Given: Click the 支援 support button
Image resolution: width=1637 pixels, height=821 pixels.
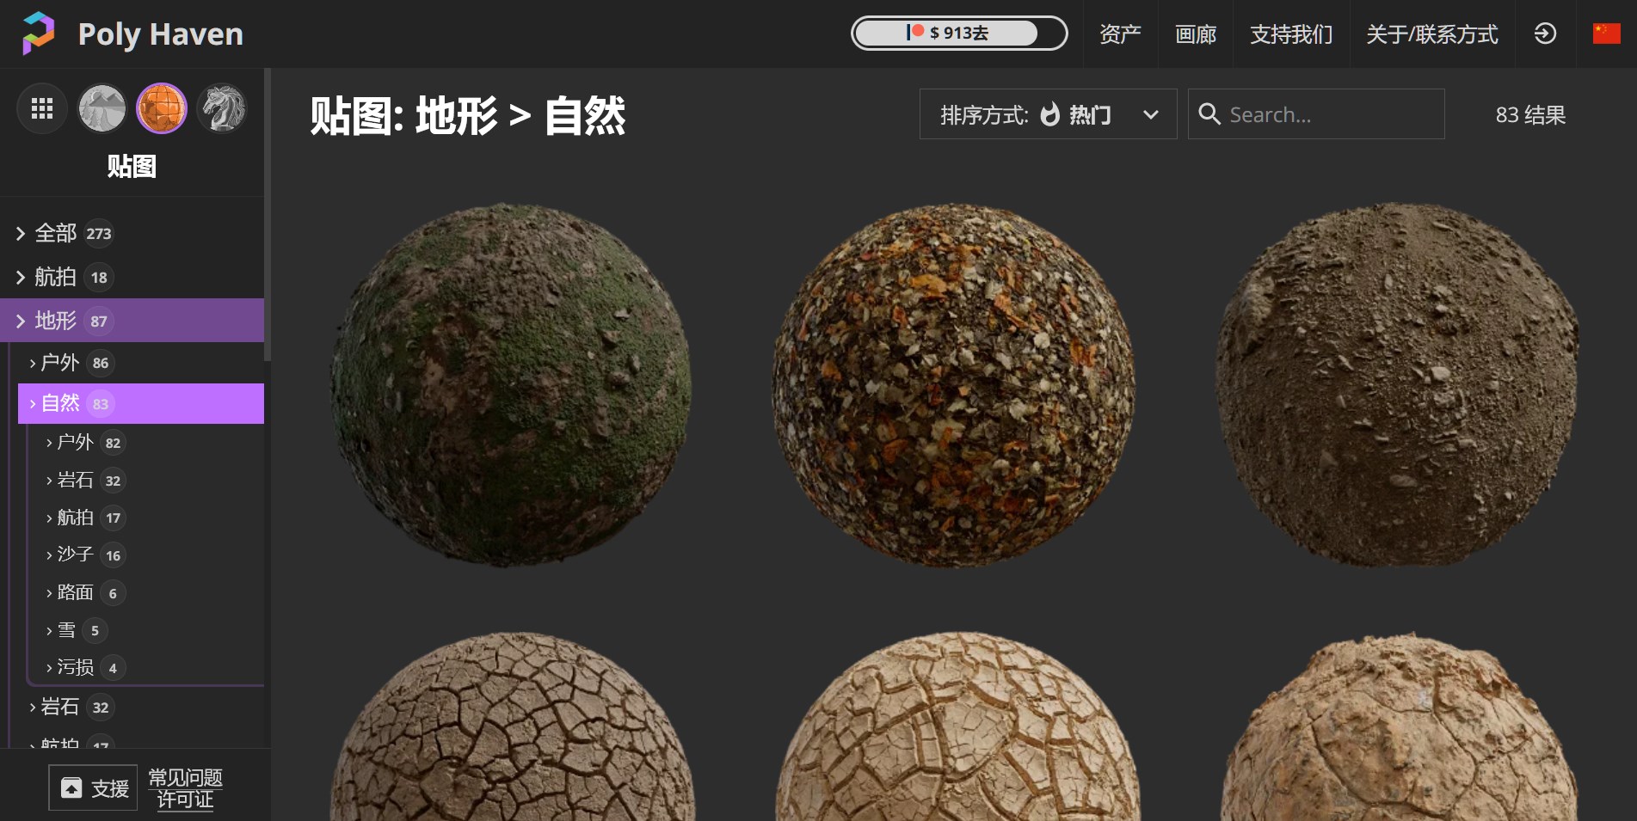Looking at the screenshot, I should pos(93,787).
